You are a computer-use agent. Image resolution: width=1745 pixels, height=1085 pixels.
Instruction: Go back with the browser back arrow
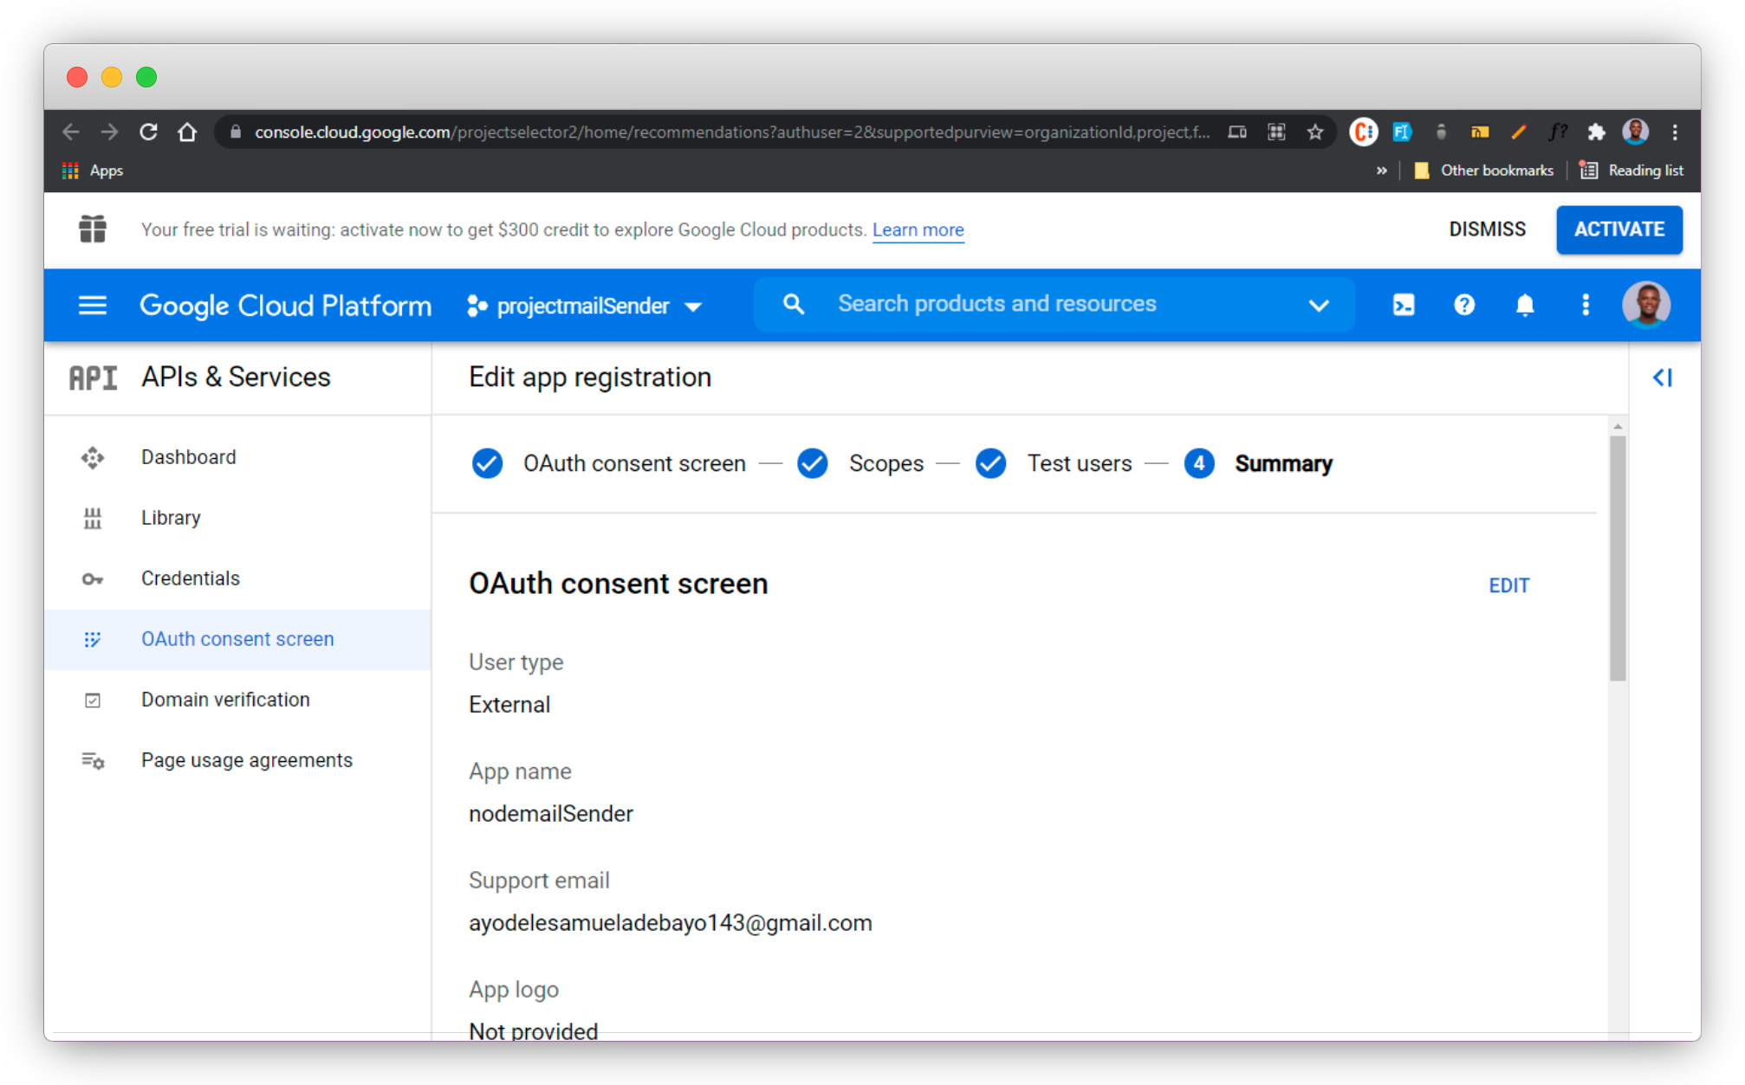(x=71, y=132)
